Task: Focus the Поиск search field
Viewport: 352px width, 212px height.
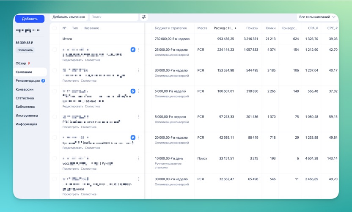Action: click(113, 17)
